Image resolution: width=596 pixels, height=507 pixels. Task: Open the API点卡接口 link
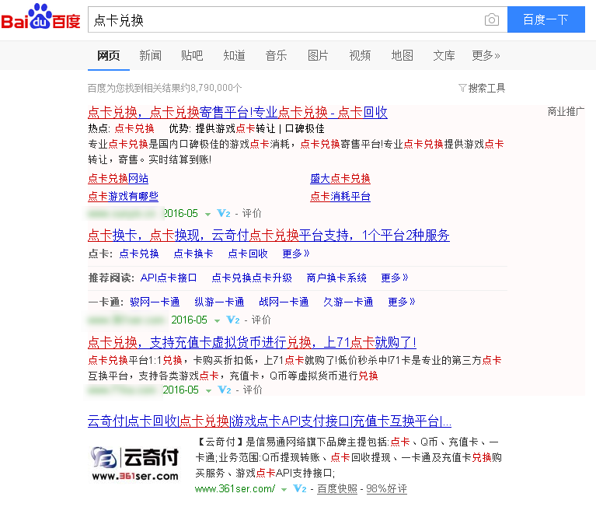pos(169,278)
